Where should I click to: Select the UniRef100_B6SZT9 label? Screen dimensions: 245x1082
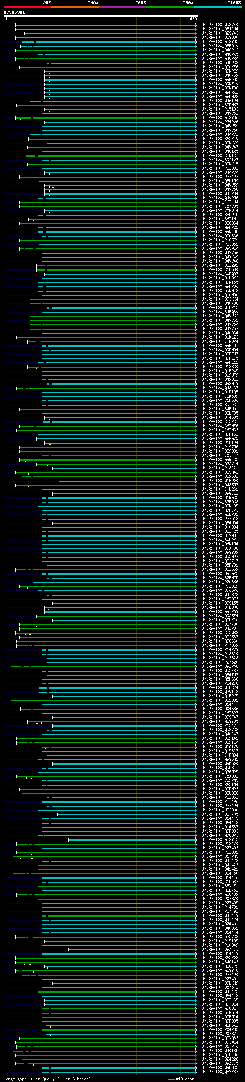220,139
